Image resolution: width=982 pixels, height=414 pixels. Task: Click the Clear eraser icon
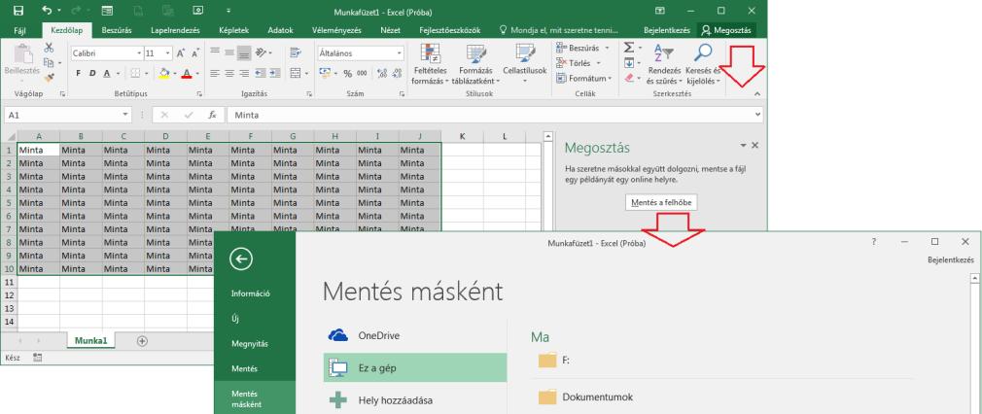(x=629, y=79)
